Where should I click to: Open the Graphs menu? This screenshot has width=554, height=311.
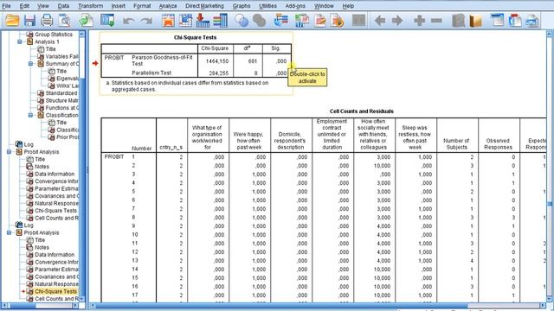242,6
